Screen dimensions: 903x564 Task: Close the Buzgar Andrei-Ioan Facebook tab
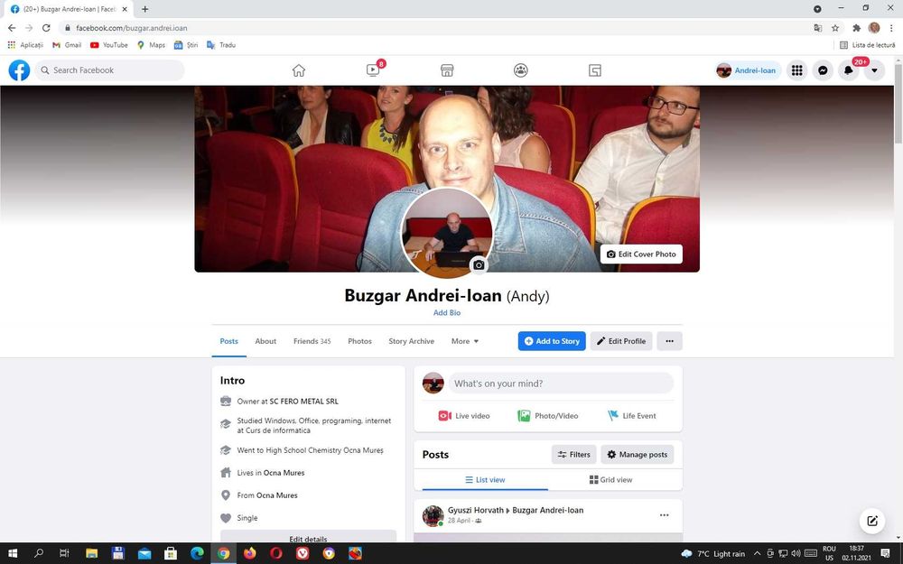(x=125, y=9)
